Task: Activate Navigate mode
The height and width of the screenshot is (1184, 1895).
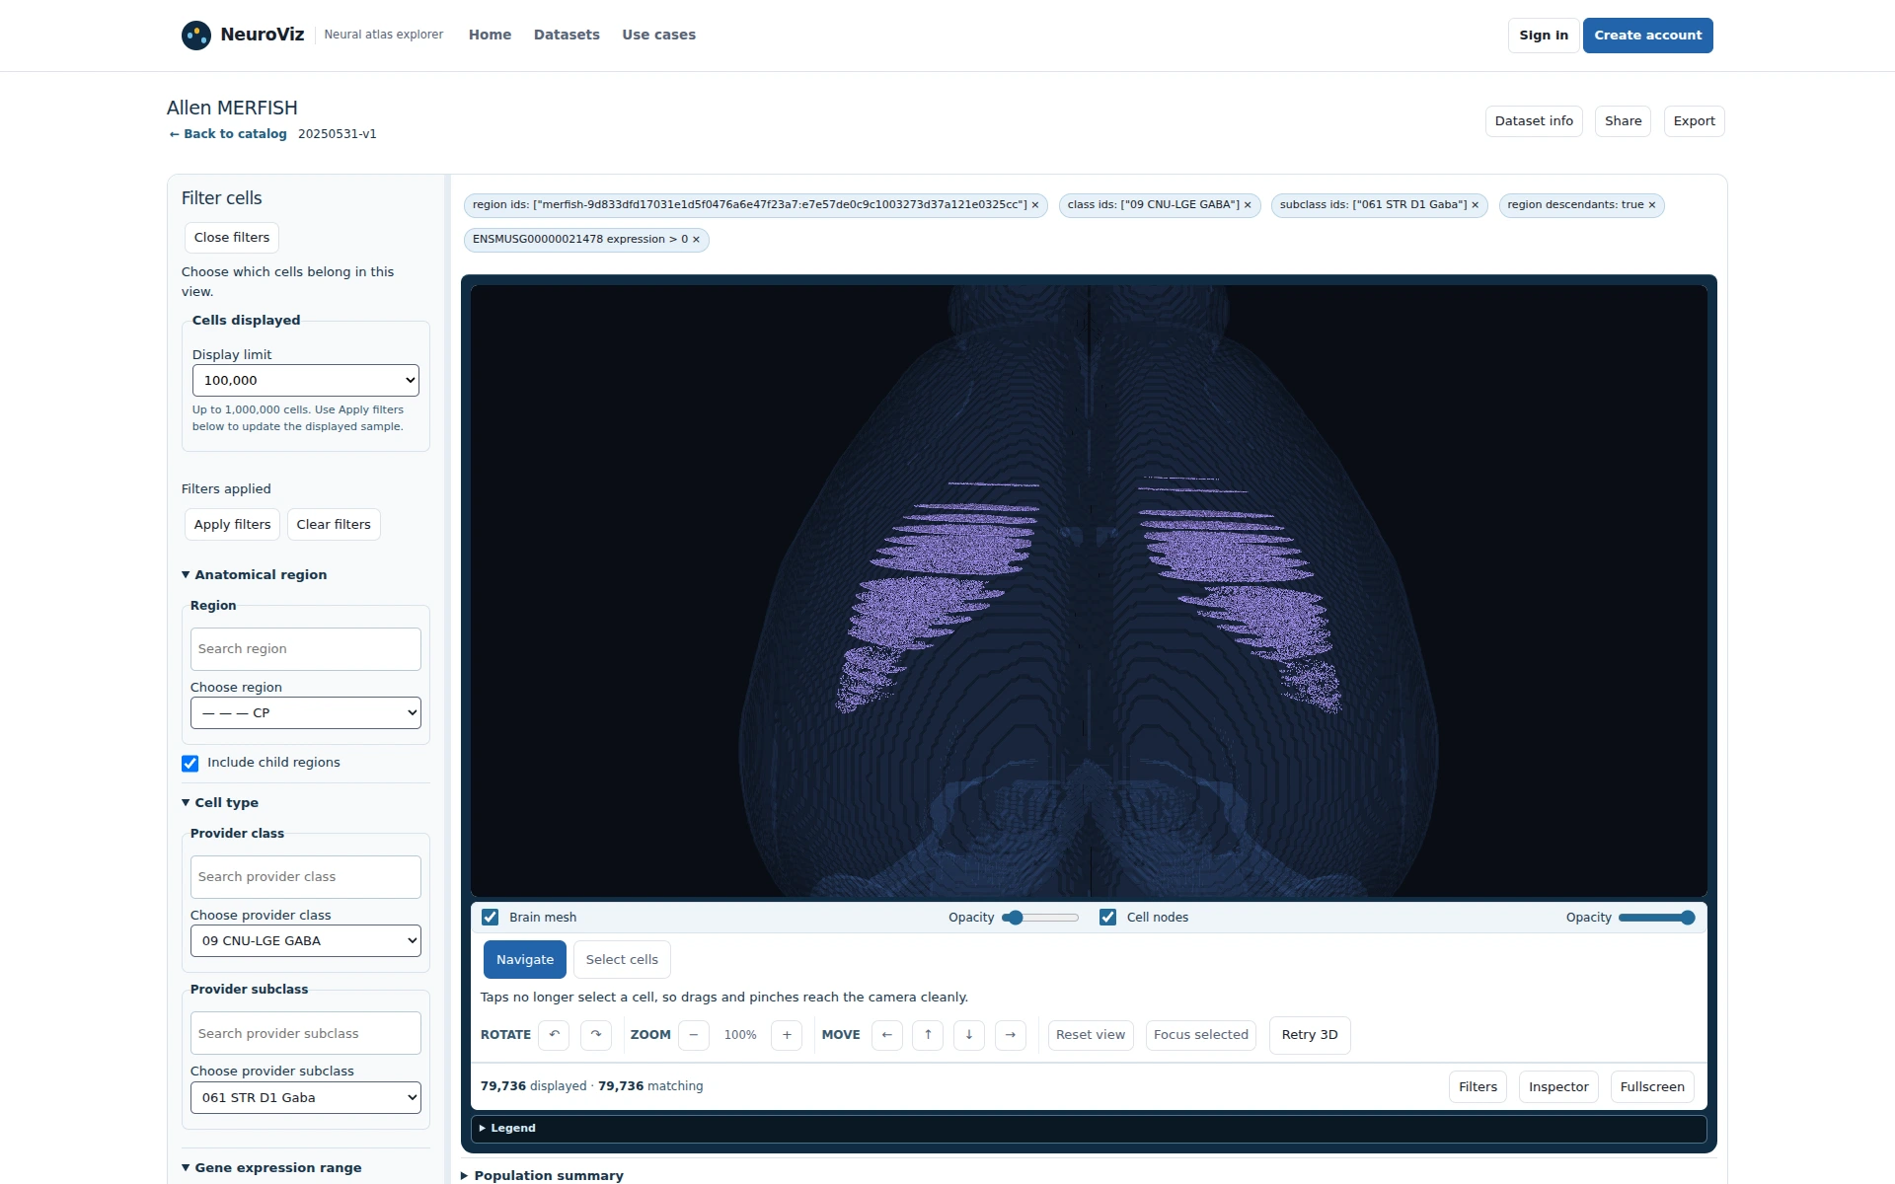Action: click(525, 960)
